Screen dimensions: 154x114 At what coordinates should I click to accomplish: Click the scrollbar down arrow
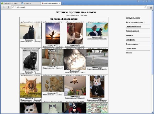click(x=152, y=112)
